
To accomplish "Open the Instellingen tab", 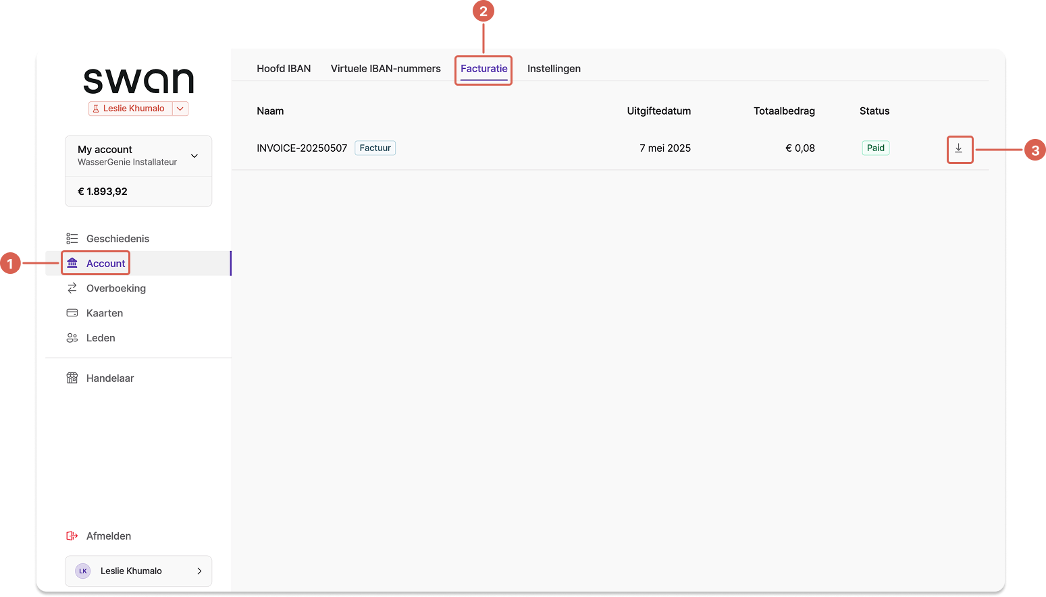I will tap(554, 69).
